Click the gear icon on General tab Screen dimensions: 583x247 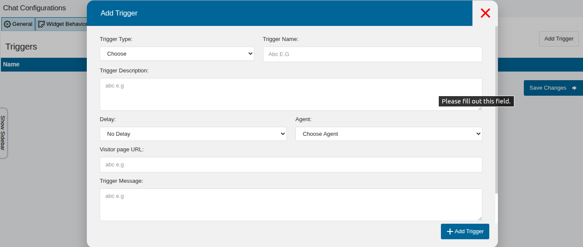[7, 24]
